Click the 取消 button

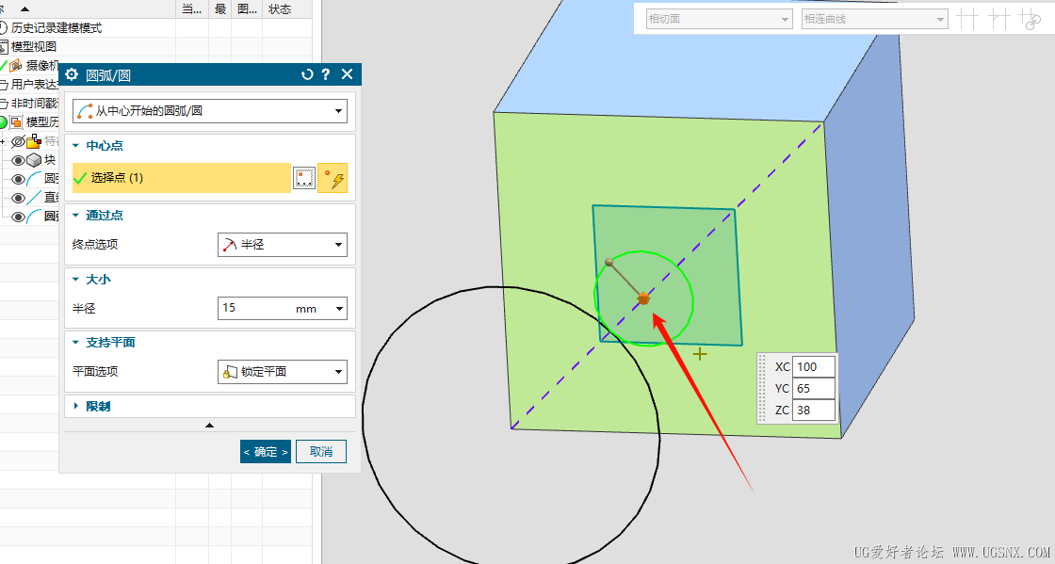321,452
